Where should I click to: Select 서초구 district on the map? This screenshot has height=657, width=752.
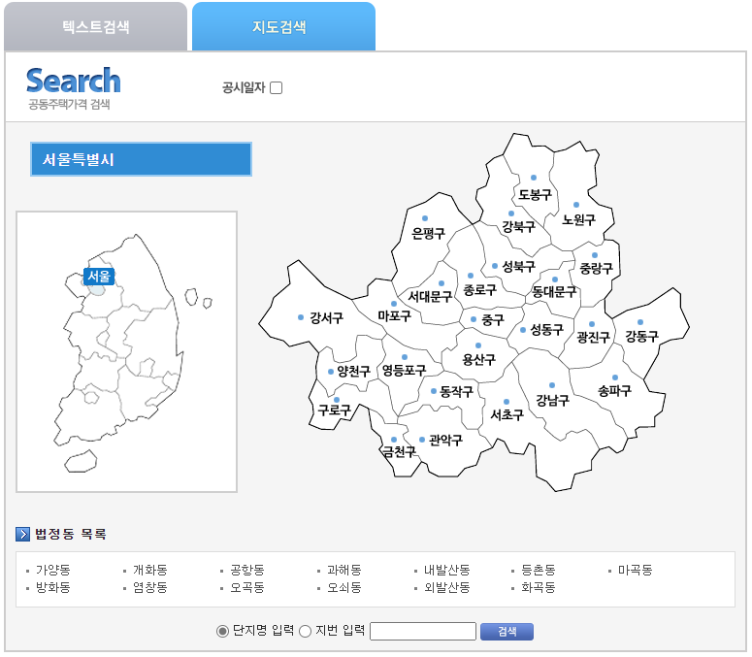pyautogui.click(x=507, y=414)
